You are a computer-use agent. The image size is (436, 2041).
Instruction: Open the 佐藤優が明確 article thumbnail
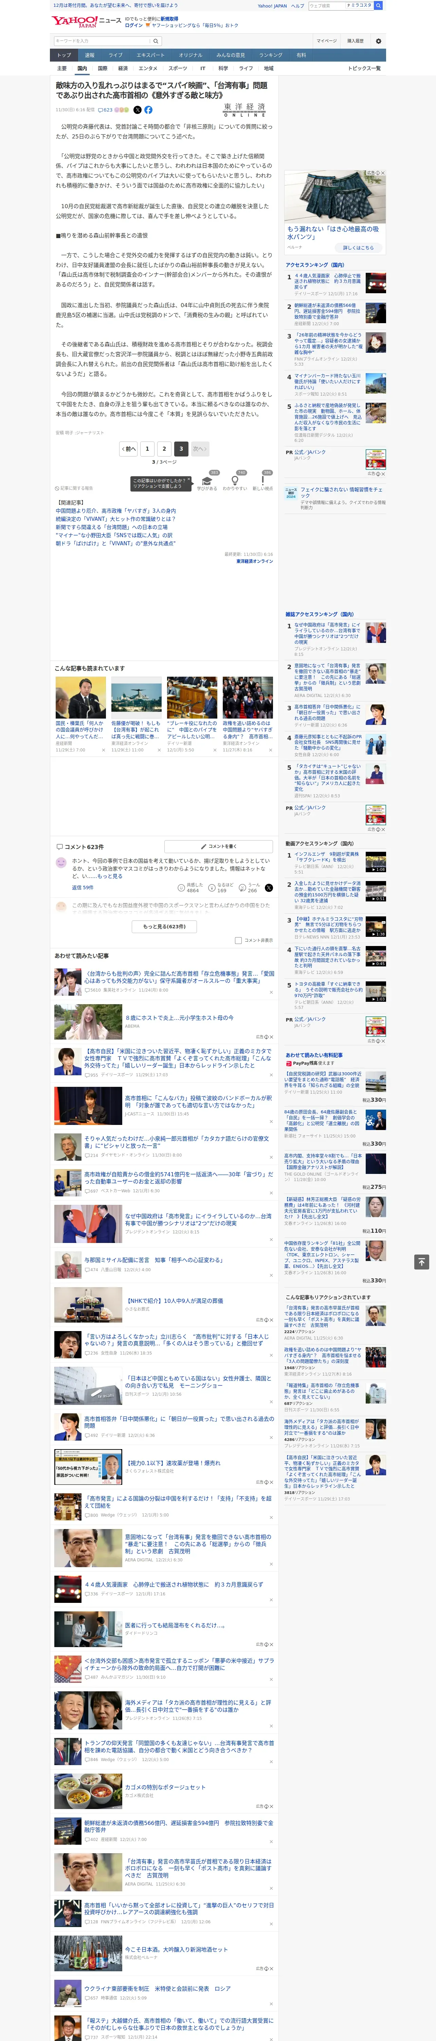click(136, 698)
